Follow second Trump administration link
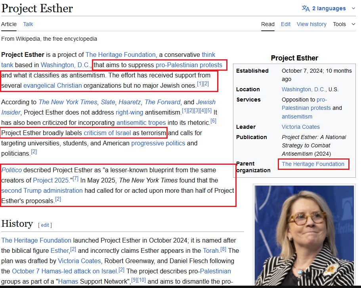This screenshot has height=288, width=361. pos(42,191)
